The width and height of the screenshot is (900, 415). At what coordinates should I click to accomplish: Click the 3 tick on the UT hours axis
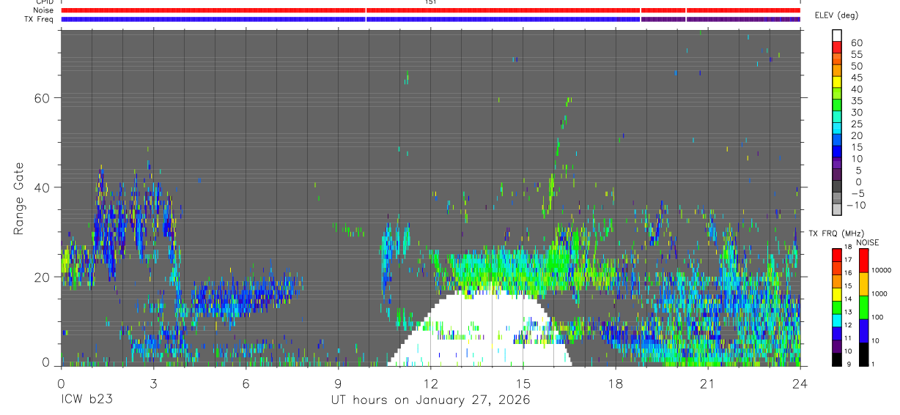point(153,383)
